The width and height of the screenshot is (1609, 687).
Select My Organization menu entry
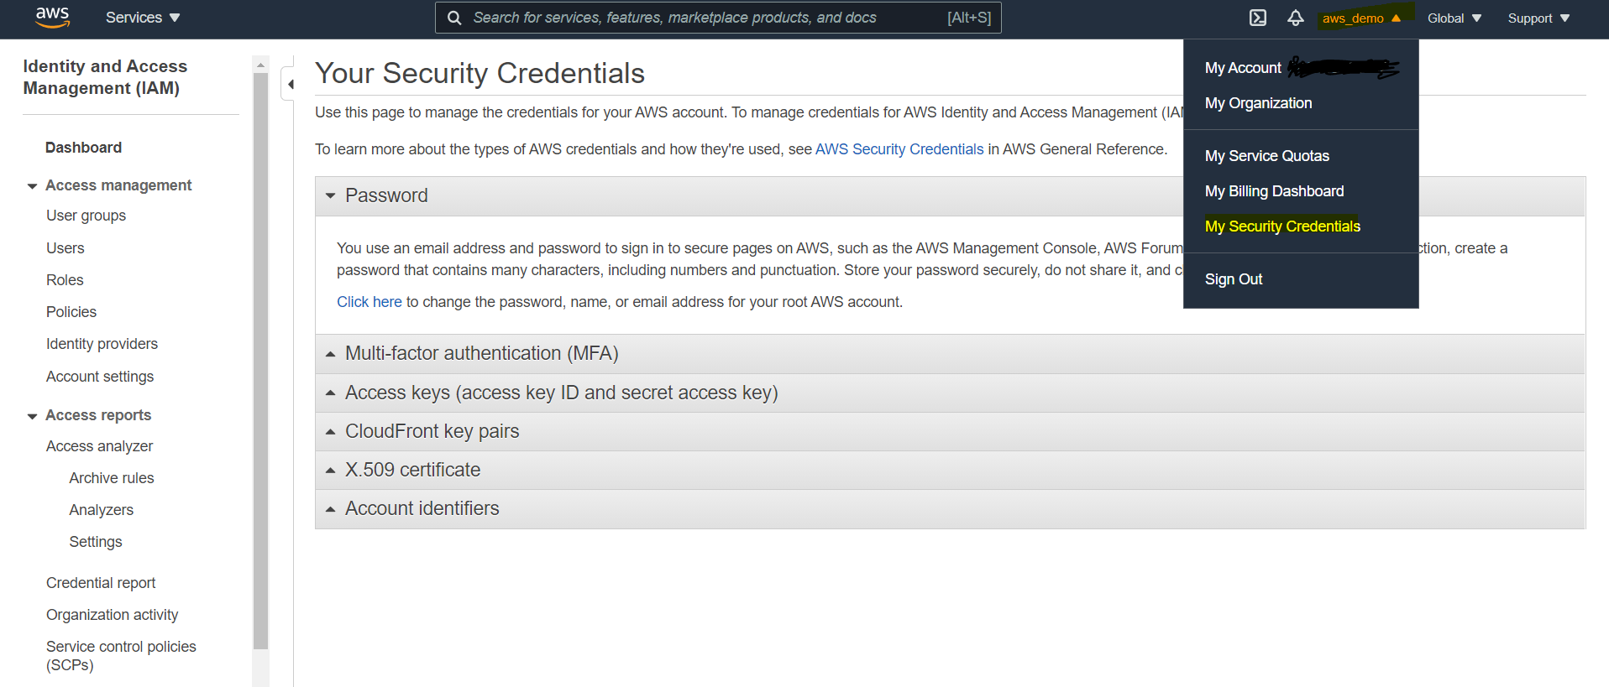point(1258,103)
